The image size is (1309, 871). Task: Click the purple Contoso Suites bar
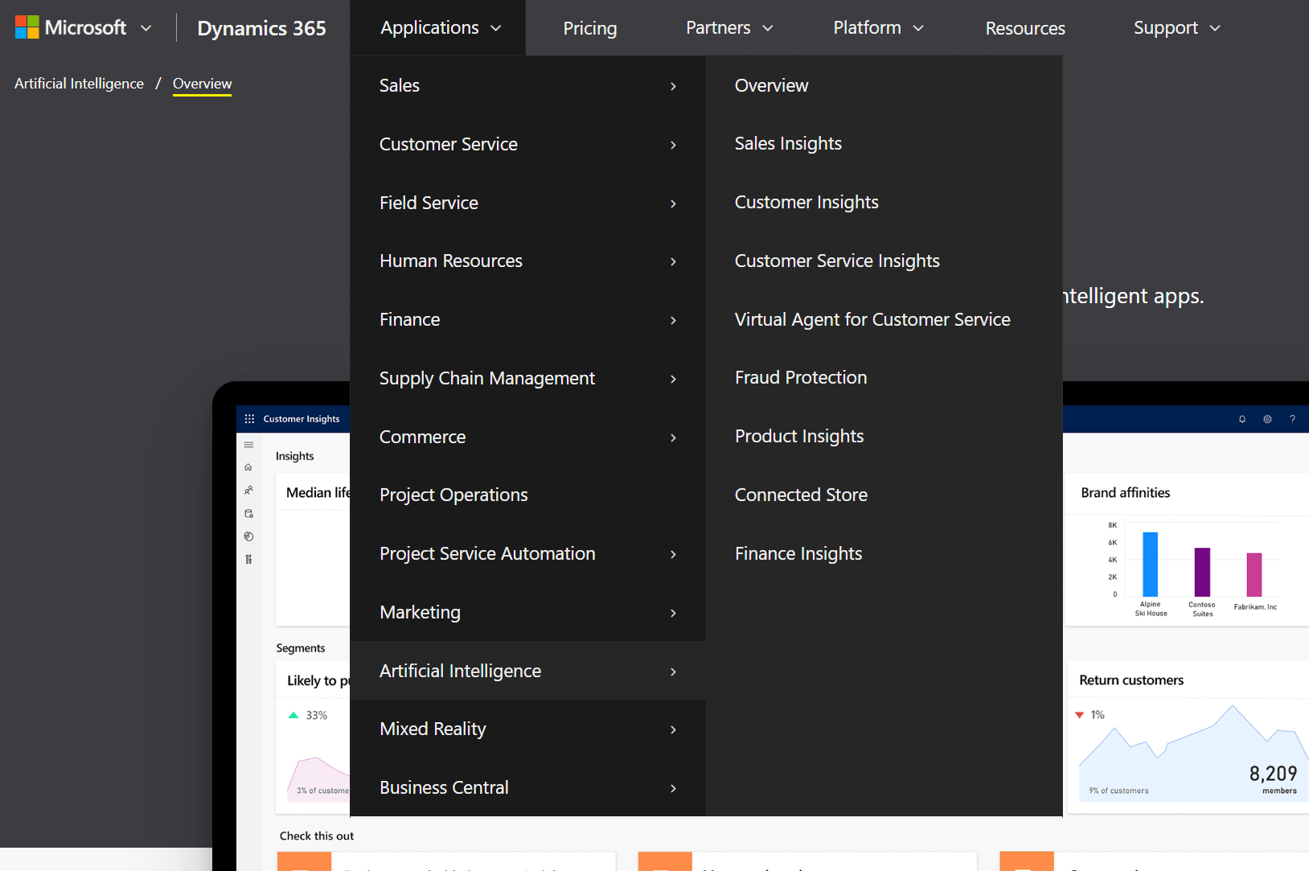point(1202,572)
